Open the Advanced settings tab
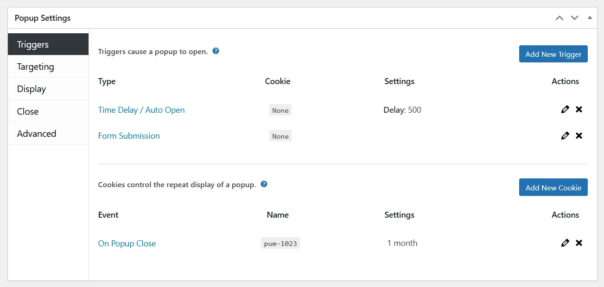 (48, 134)
